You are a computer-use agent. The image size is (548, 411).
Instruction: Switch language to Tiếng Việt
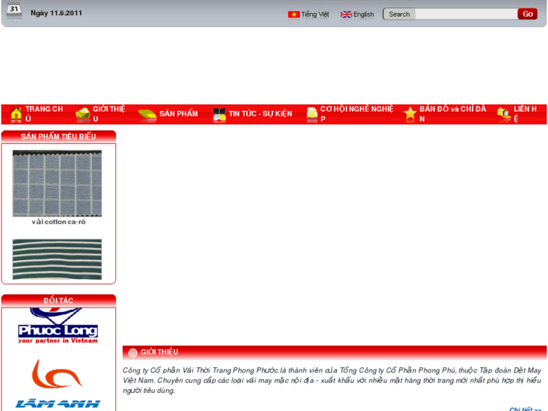tap(315, 14)
